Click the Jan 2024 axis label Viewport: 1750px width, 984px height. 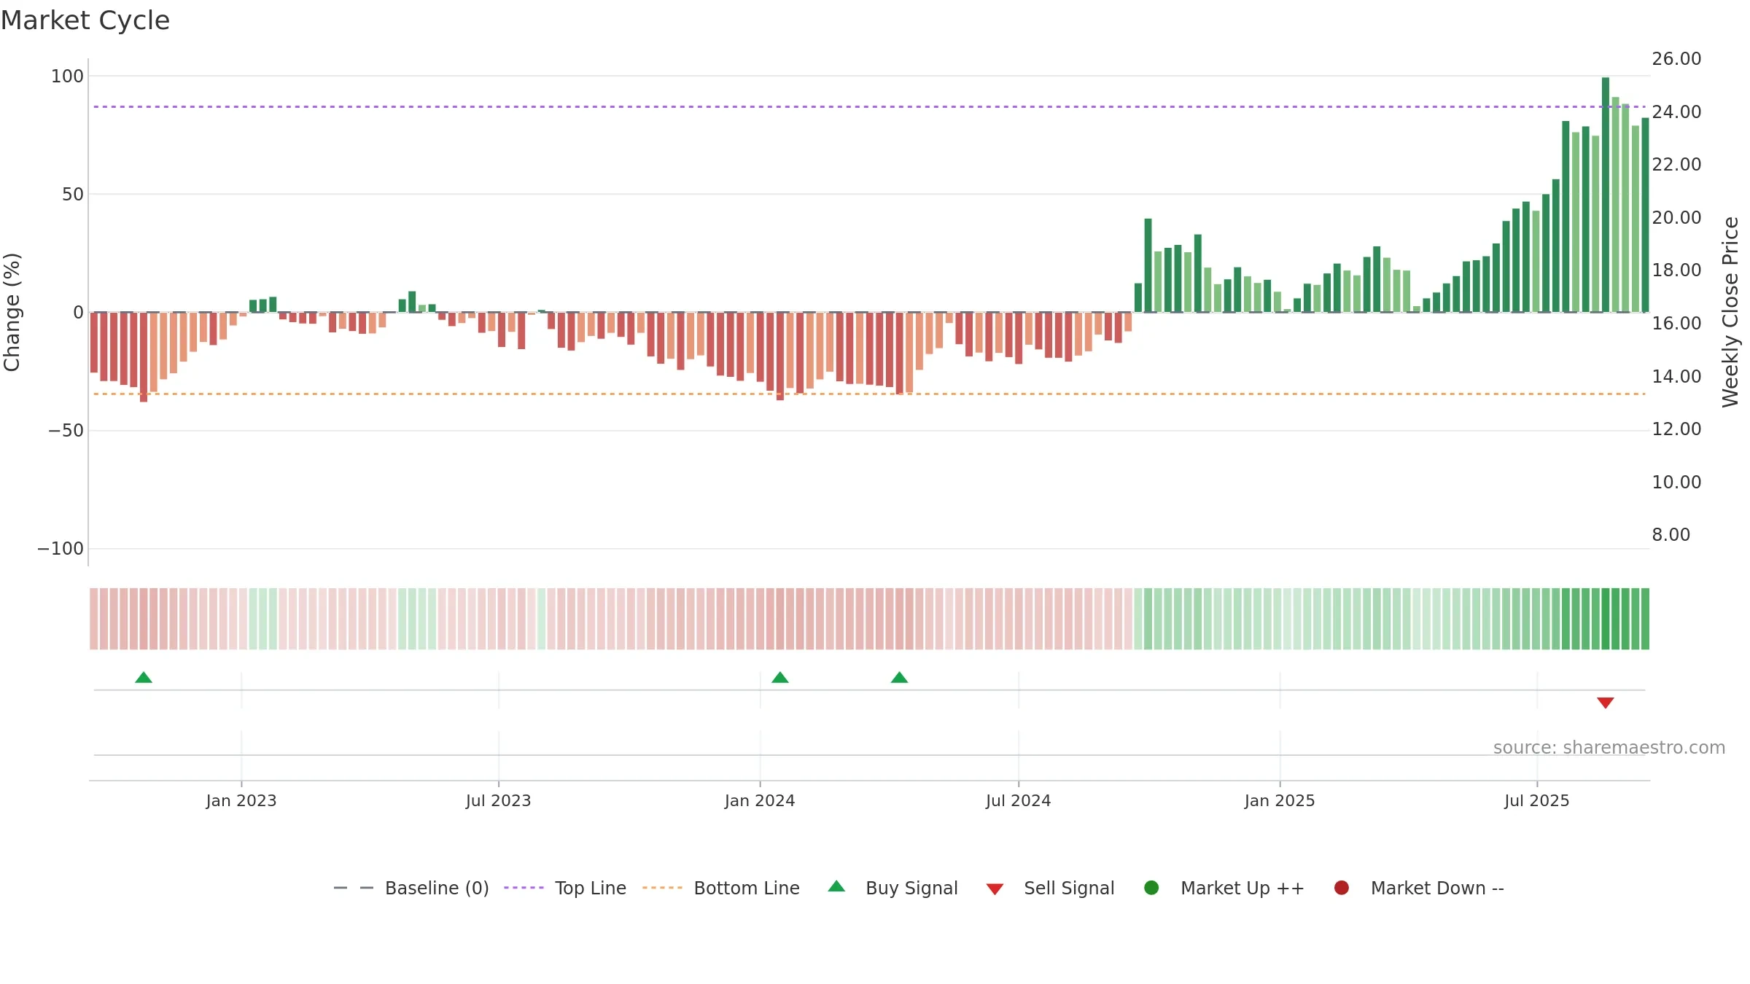(x=760, y=800)
